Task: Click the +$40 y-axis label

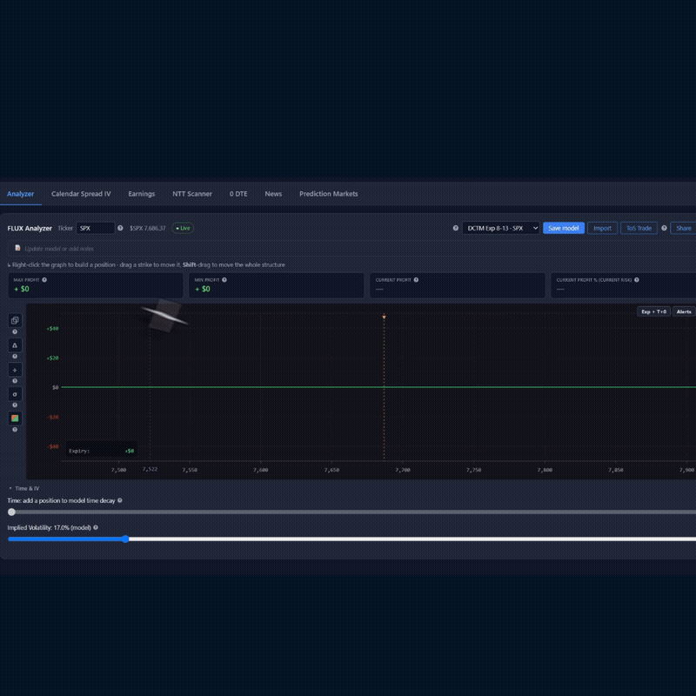Action: point(52,329)
